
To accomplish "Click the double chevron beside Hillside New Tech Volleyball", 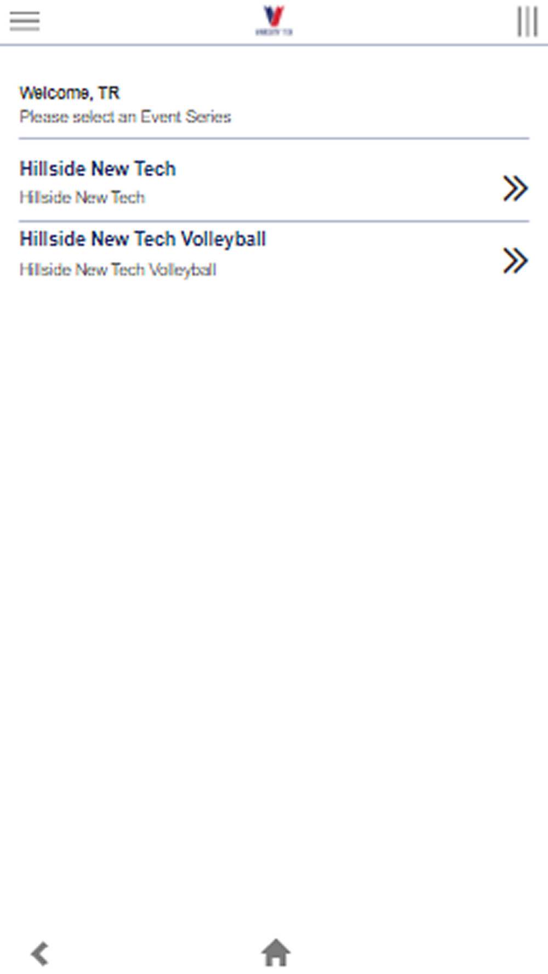I will coord(515,260).
